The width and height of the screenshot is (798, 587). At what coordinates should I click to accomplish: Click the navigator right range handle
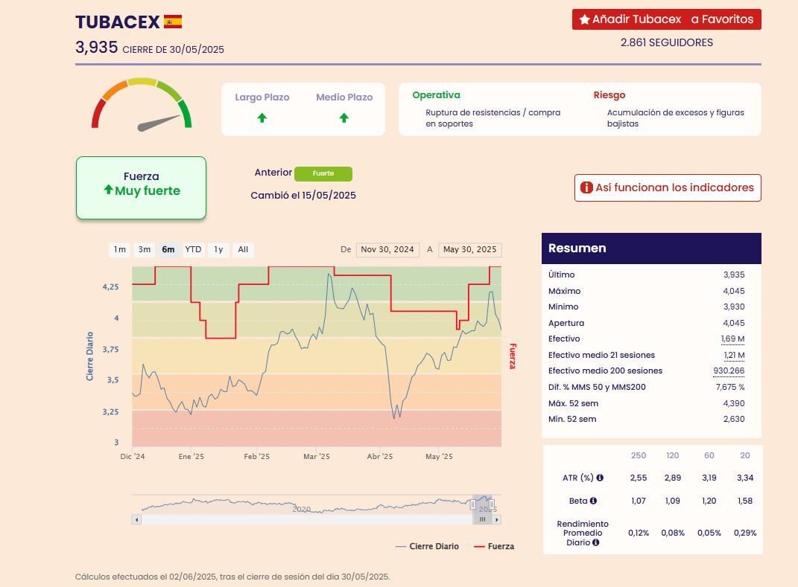click(x=492, y=504)
